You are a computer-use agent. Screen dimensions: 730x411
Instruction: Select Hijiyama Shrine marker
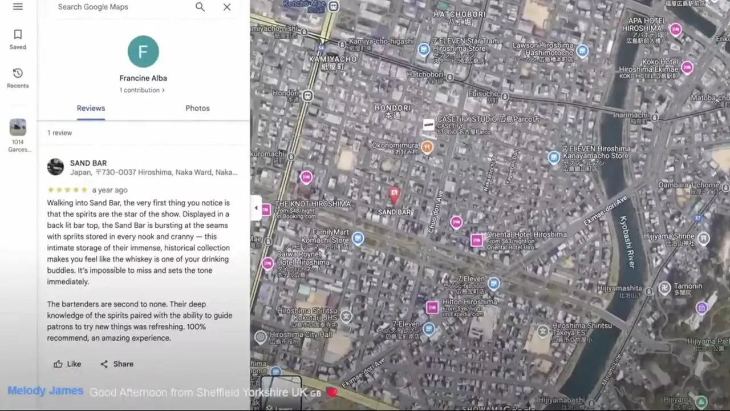(704, 238)
